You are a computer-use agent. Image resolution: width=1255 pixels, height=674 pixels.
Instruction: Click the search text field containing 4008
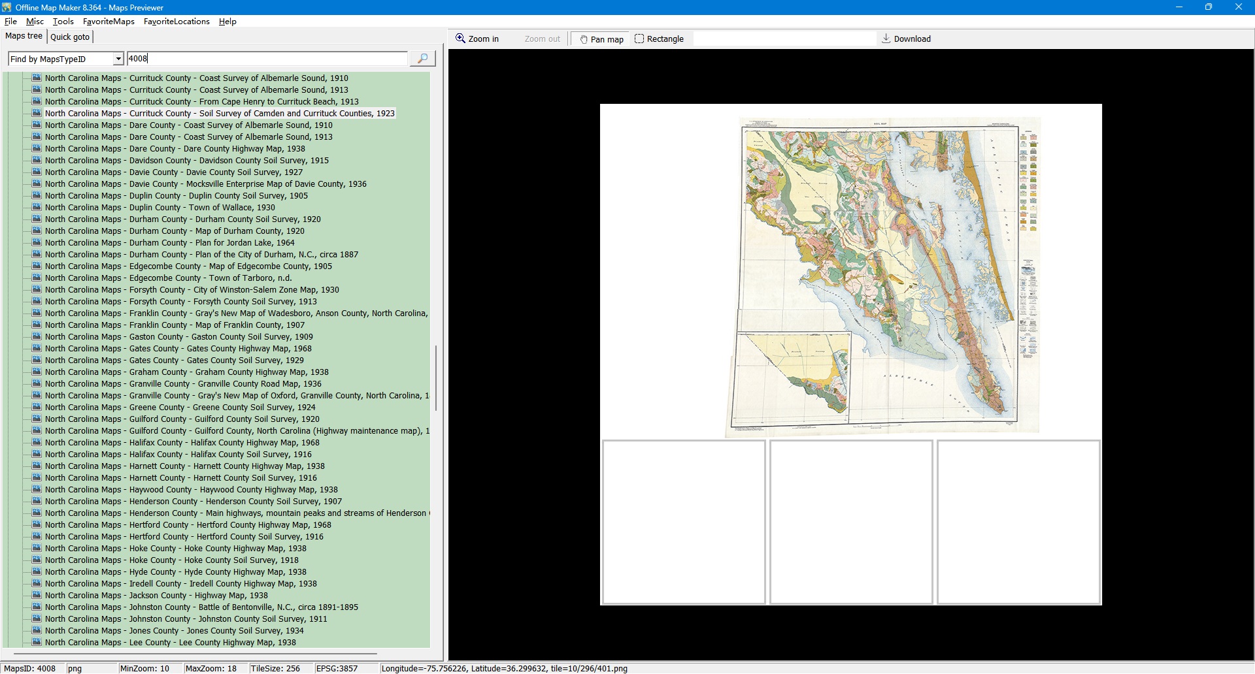pos(267,59)
